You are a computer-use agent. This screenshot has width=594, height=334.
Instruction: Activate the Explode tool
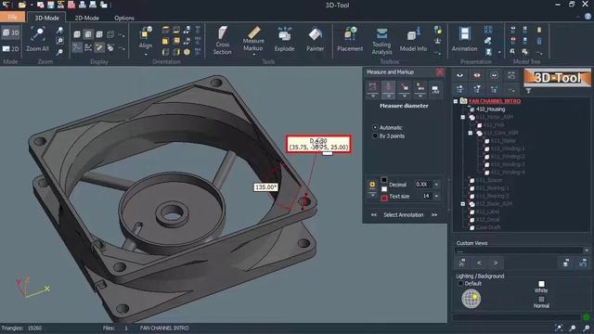click(x=284, y=39)
